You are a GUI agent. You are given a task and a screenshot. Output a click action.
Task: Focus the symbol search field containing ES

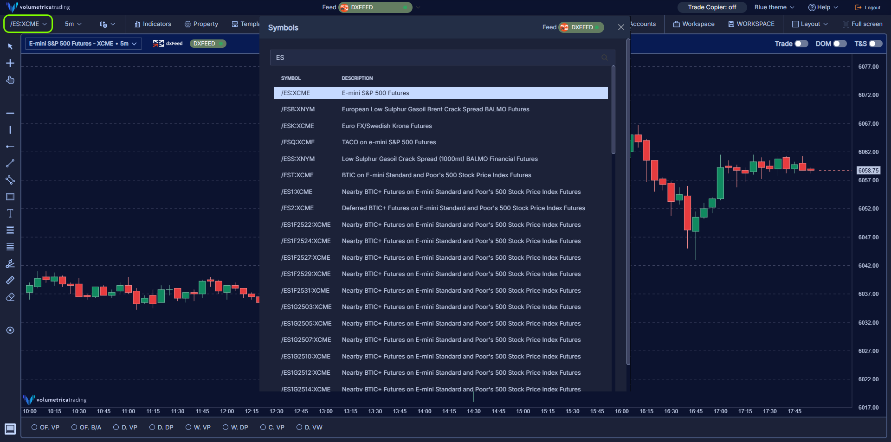click(443, 58)
